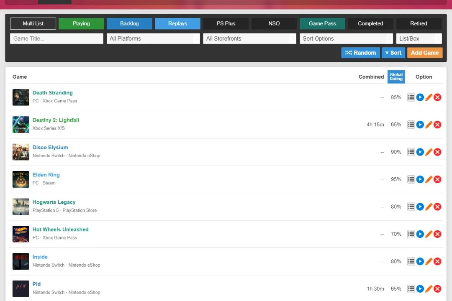Switch to the Retired tab
Image resolution: width=452 pixels, height=301 pixels.
419,23
